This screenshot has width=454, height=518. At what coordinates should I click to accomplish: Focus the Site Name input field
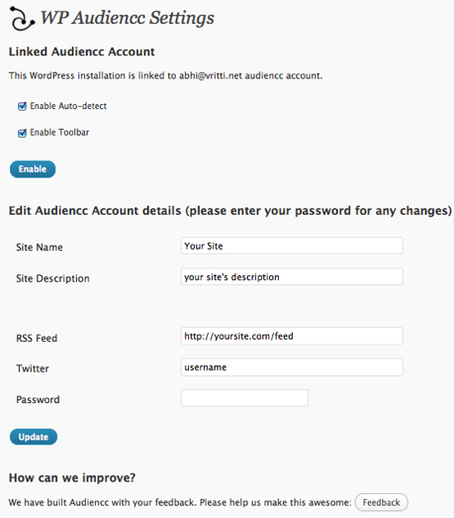(x=292, y=246)
